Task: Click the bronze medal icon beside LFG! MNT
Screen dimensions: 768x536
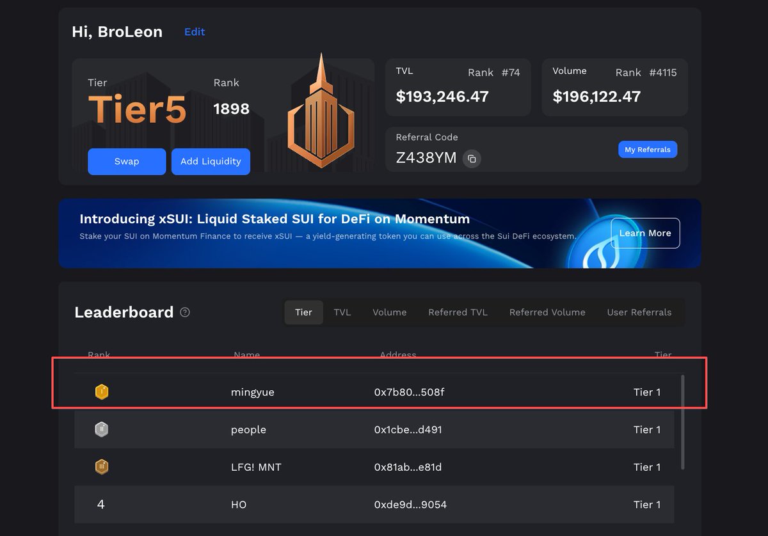Action: tap(101, 467)
